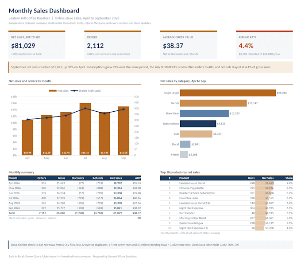The width and height of the screenshot is (301, 266).
Task: Select the Lantern House Blend product row
Action: [x=227, y=183]
